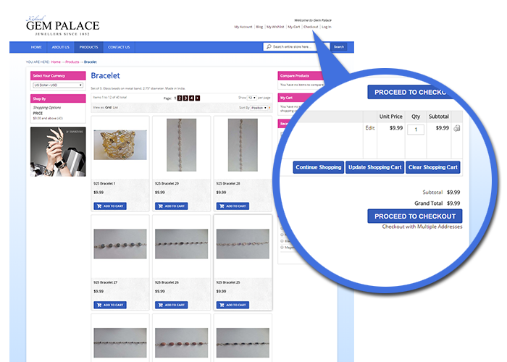Viewport: 507px width, 362px height.
Task: Open My Account link
Action: coord(243,27)
